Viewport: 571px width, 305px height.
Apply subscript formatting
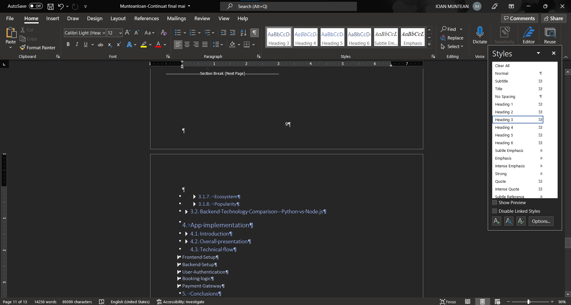click(x=109, y=45)
